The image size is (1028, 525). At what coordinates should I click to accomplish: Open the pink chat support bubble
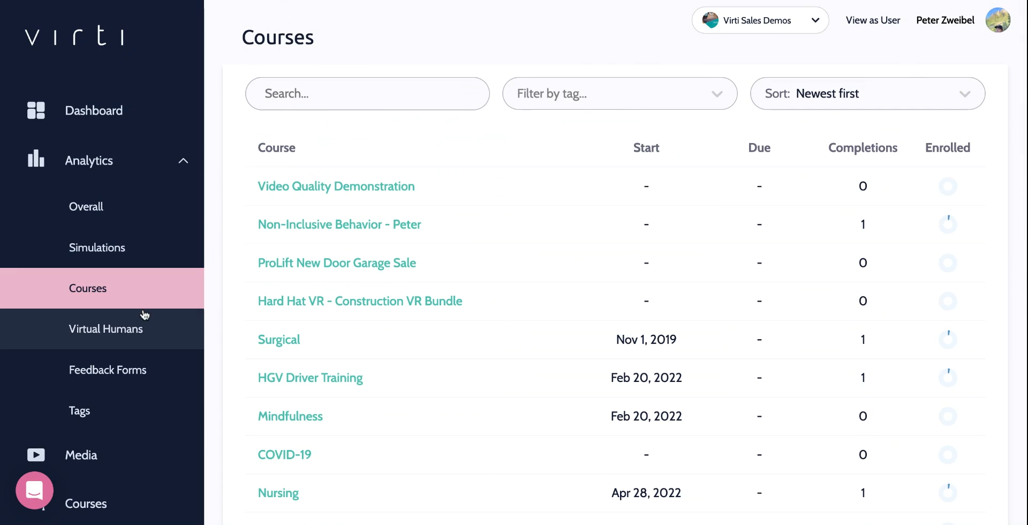(35, 490)
